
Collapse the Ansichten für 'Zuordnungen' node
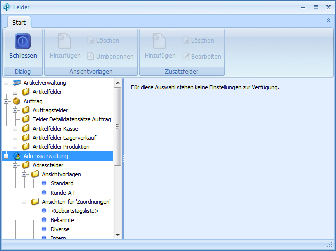(24, 202)
